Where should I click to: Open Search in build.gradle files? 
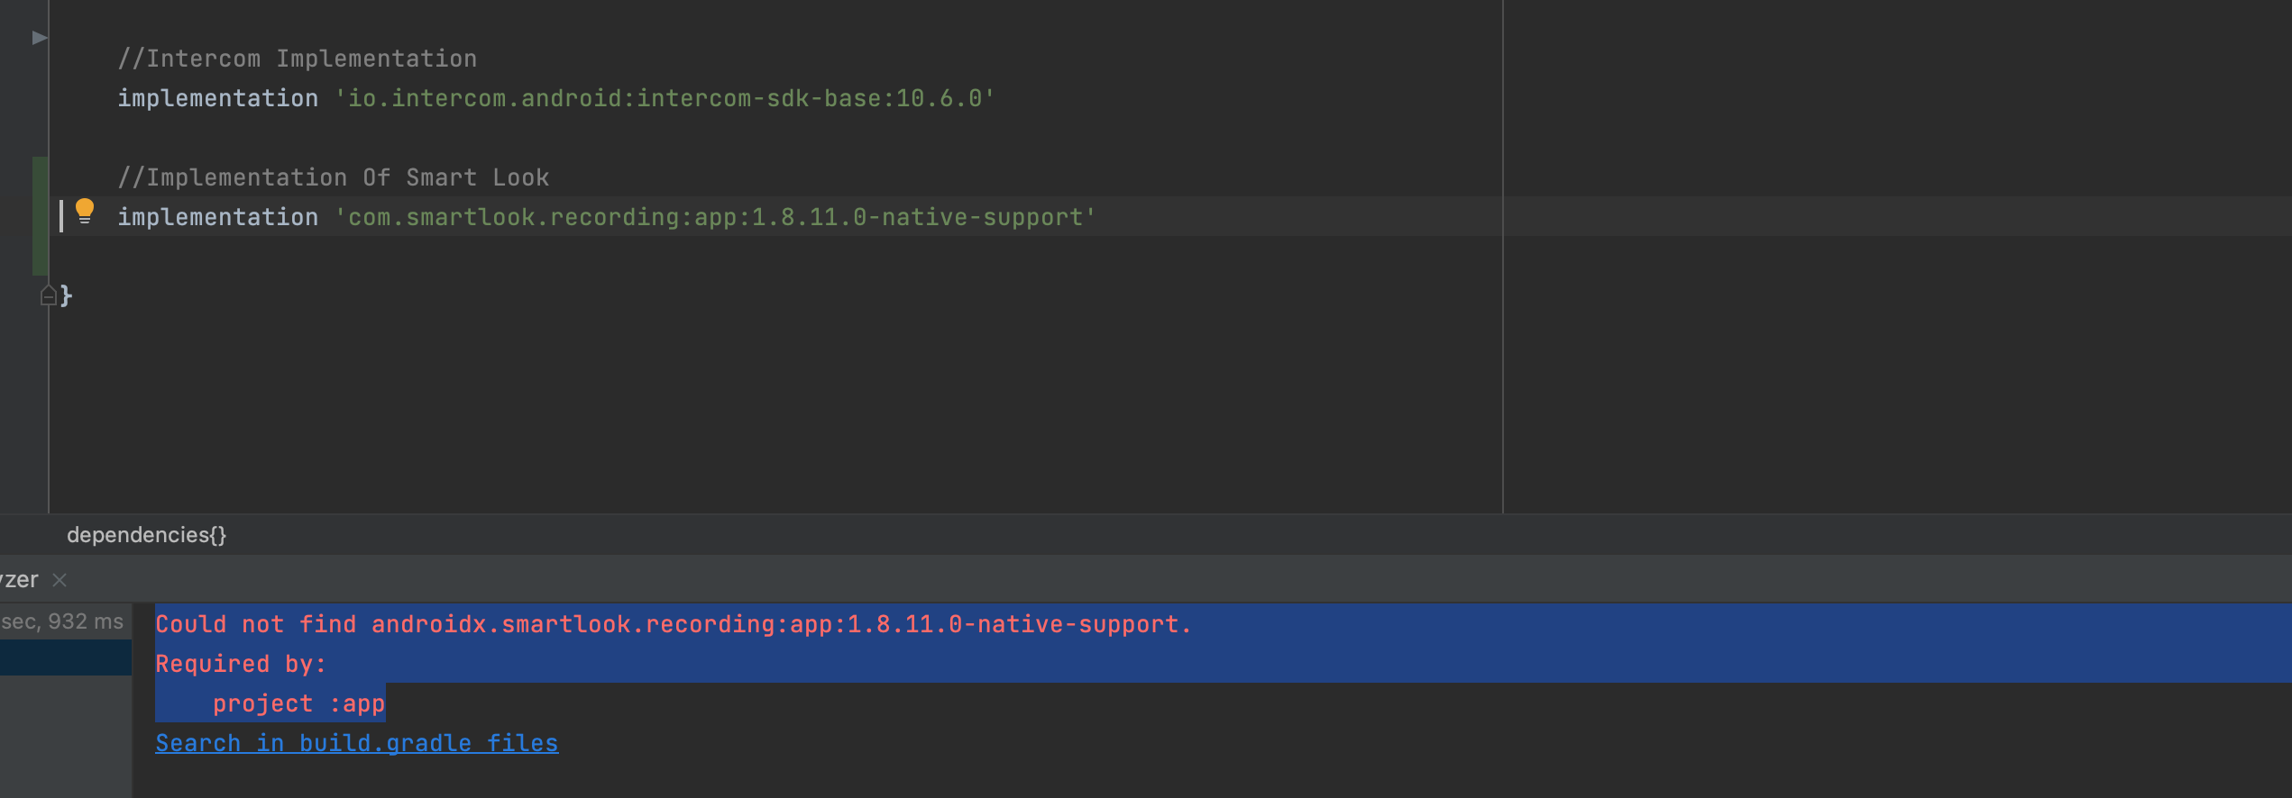(x=356, y=742)
